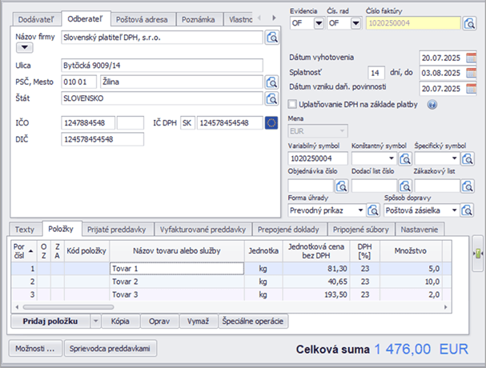
Task: Open Sprievodca preddavkami wizard
Action: tap(112, 348)
